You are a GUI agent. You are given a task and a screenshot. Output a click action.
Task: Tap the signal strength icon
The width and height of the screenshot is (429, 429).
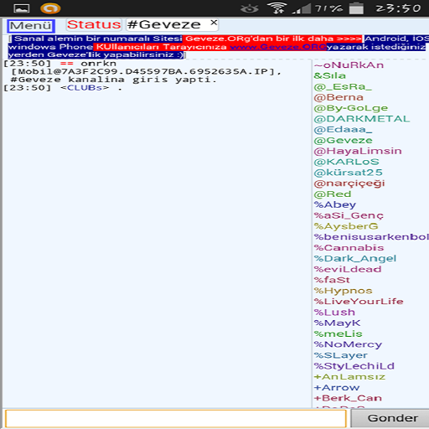tap(302, 8)
